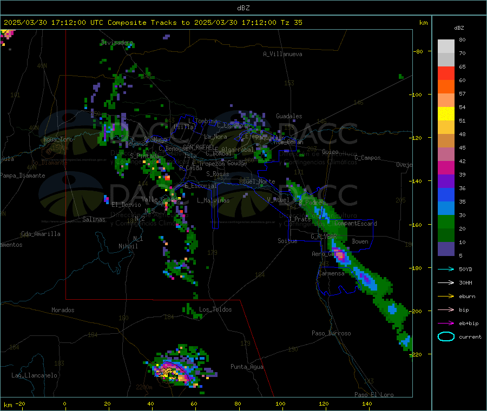
Task: Click the 'Atuel_Norte' map label
Action: tap(257, 181)
